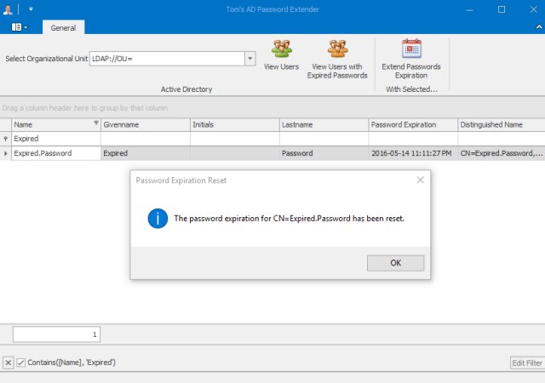This screenshot has height=383, width=545.
Task: Select the General ribbon tab
Action: point(63,28)
